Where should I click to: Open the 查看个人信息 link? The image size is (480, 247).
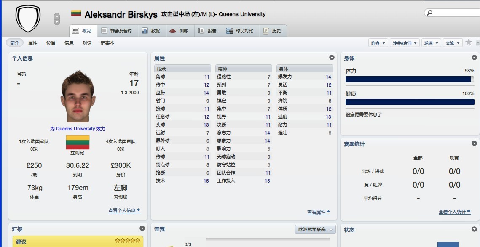click(x=124, y=210)
